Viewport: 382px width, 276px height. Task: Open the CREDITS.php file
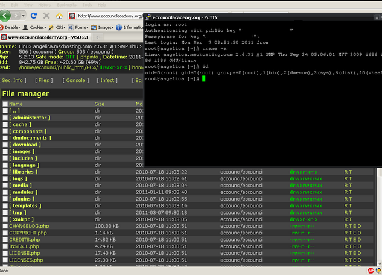pos(25,240)
